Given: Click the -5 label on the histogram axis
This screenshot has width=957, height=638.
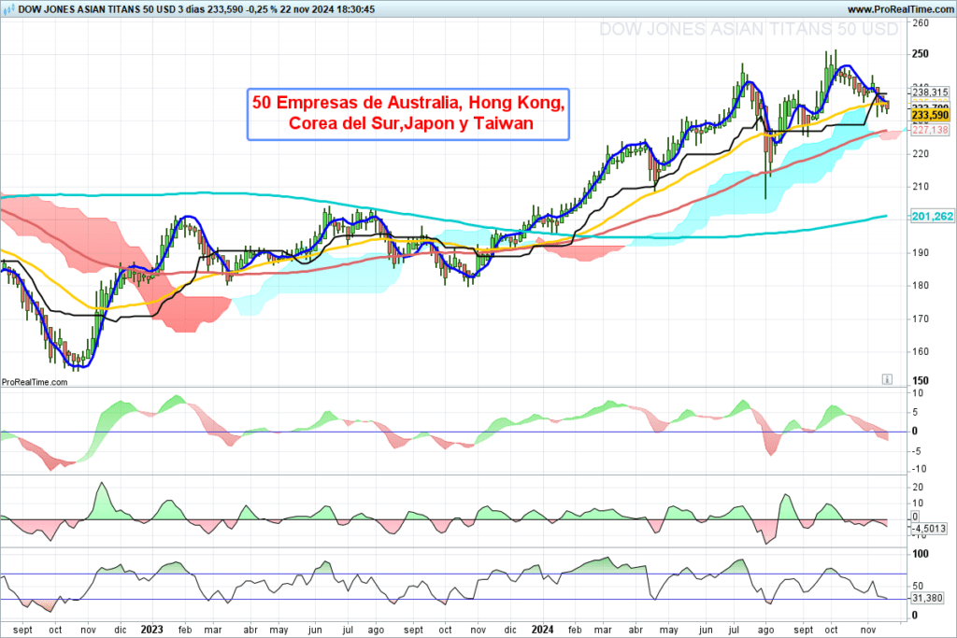Looking at the screenshot, I should coord(918,451).
